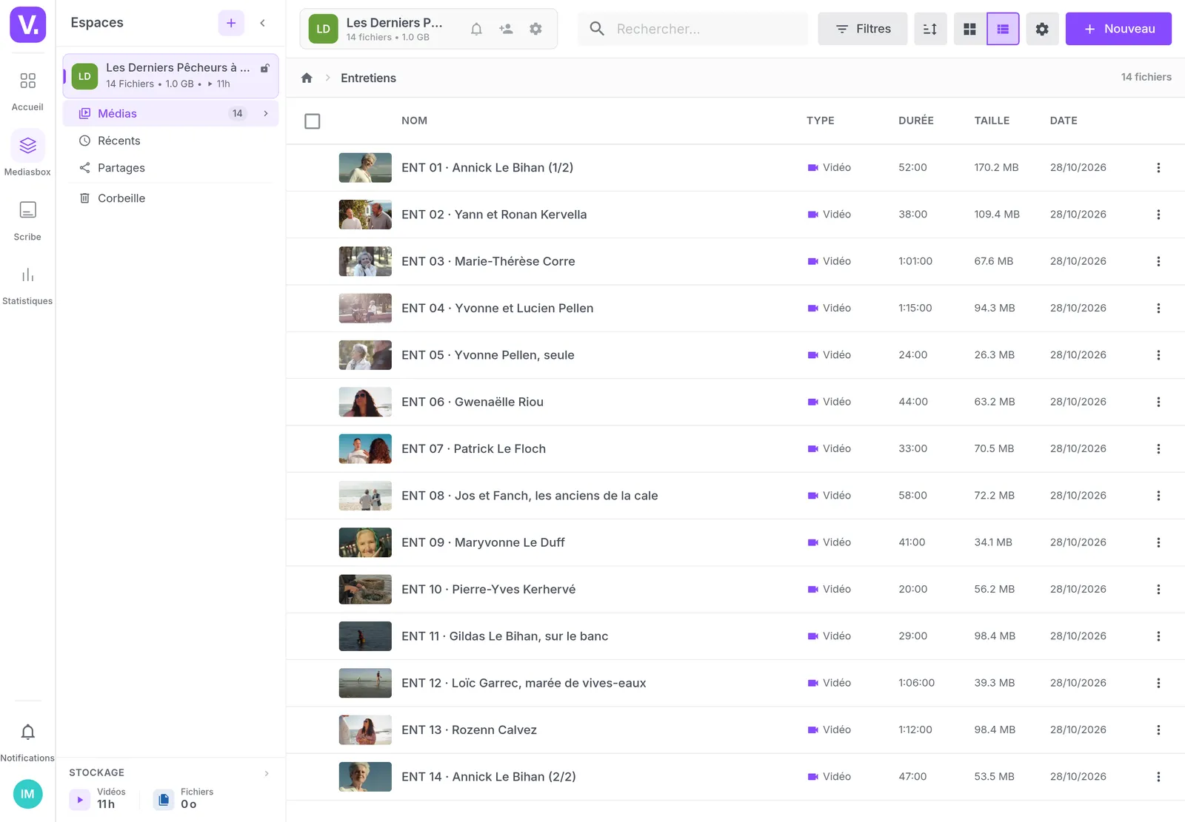1185x822 pixels.
Task: Open thumbnail of ENT 09 Maryvonne Le Duff
Action: click(x=365, y=542)
